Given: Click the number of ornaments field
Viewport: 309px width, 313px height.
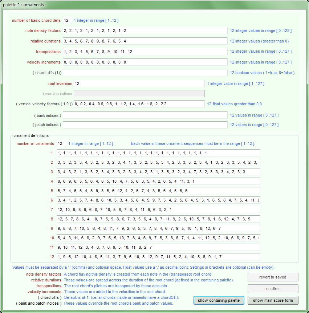Looking at the screenshot, I should [61, 143].
